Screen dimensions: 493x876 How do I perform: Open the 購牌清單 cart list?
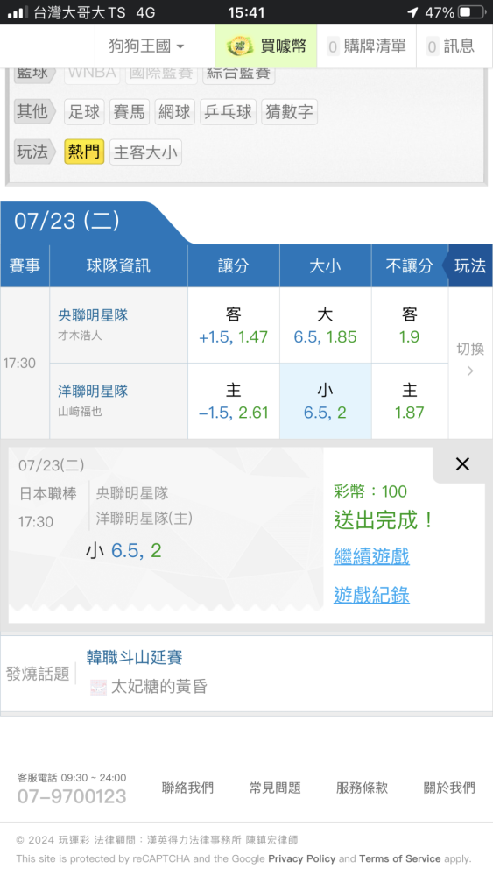click(x=366, y=46)
